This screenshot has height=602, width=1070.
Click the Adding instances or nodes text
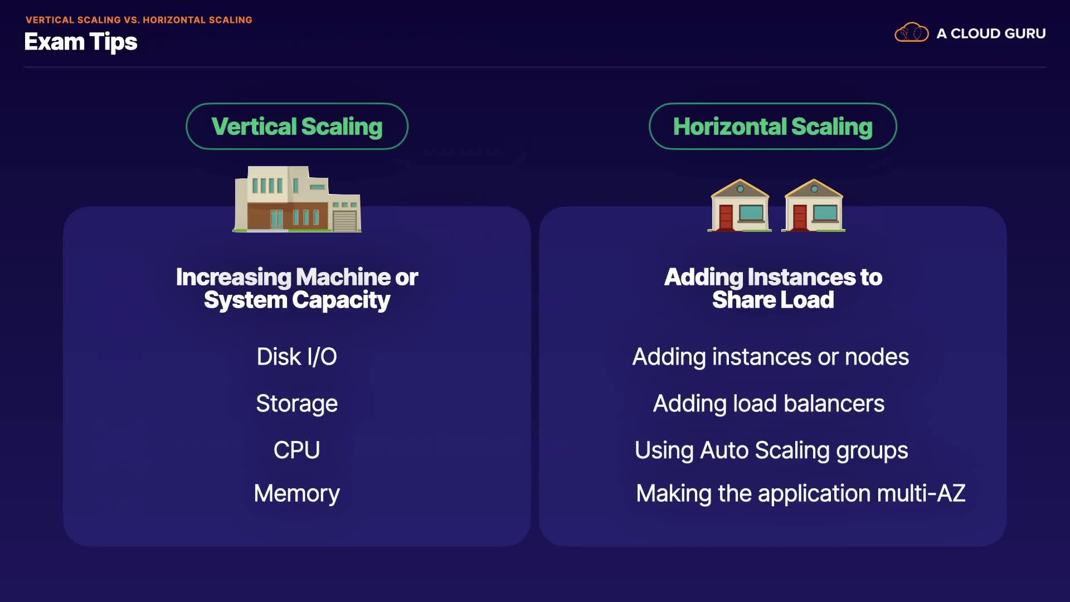tap(771, 357)
